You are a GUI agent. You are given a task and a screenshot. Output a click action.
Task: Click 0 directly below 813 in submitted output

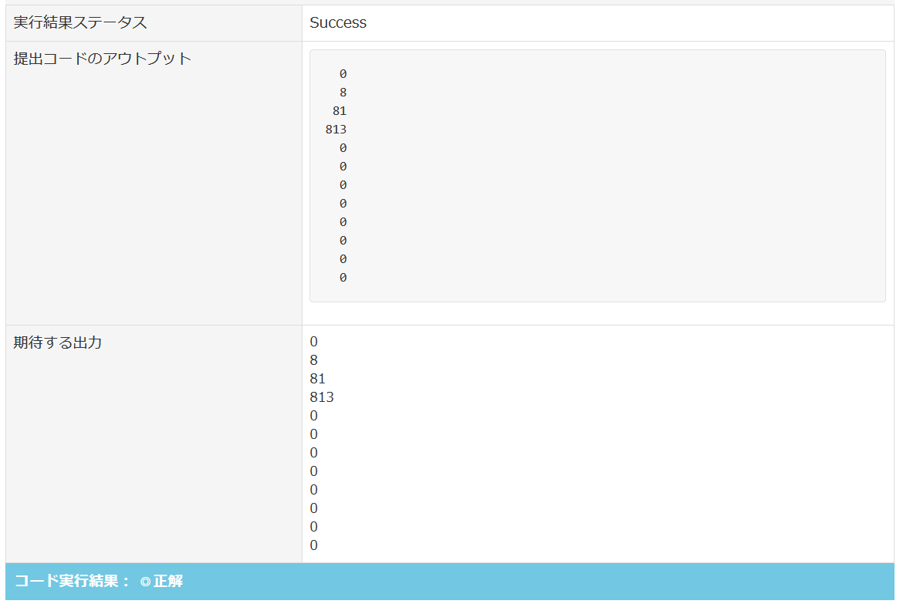click(343, 148)
